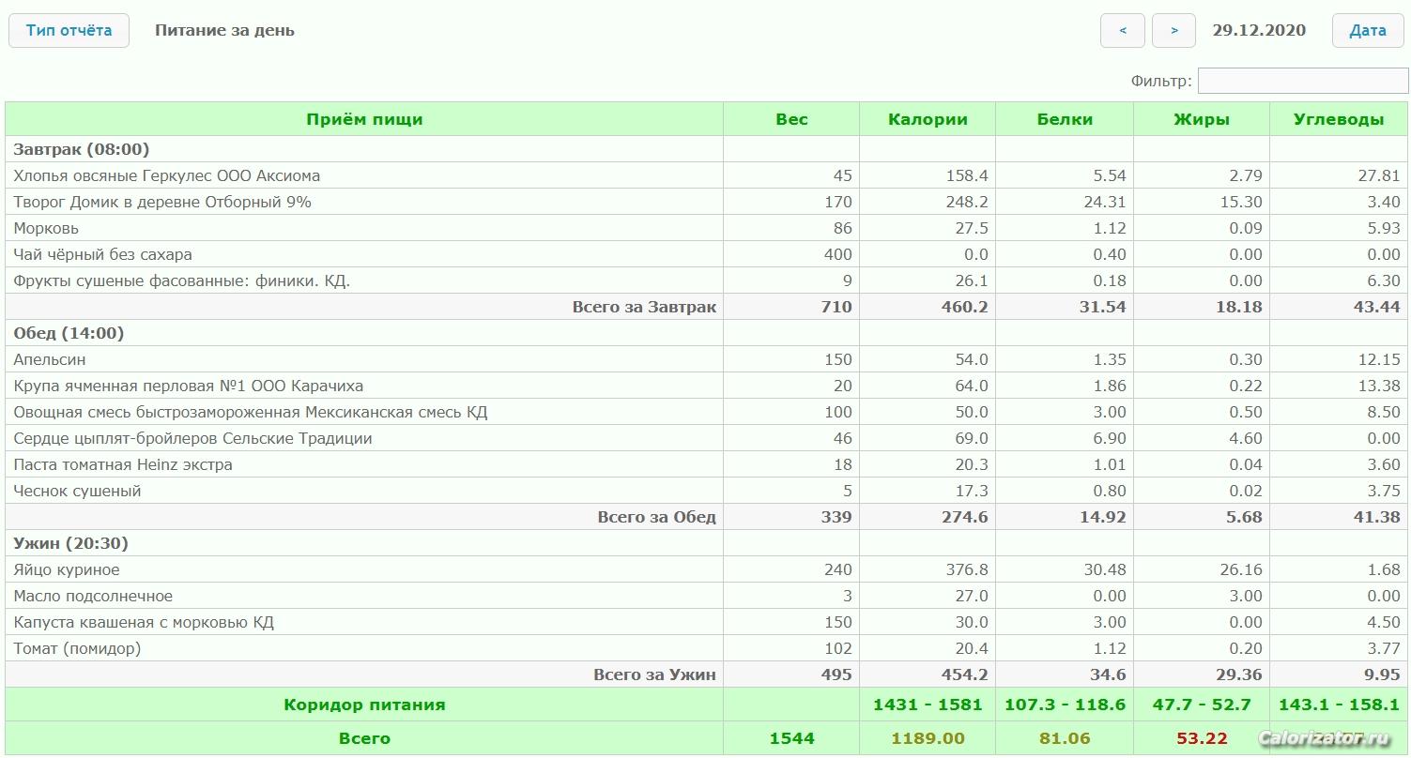Screen dimensions: 1411x758
Task: Click carbs corridor value 143.1 - 158.1
Action: coord(1339,705)
